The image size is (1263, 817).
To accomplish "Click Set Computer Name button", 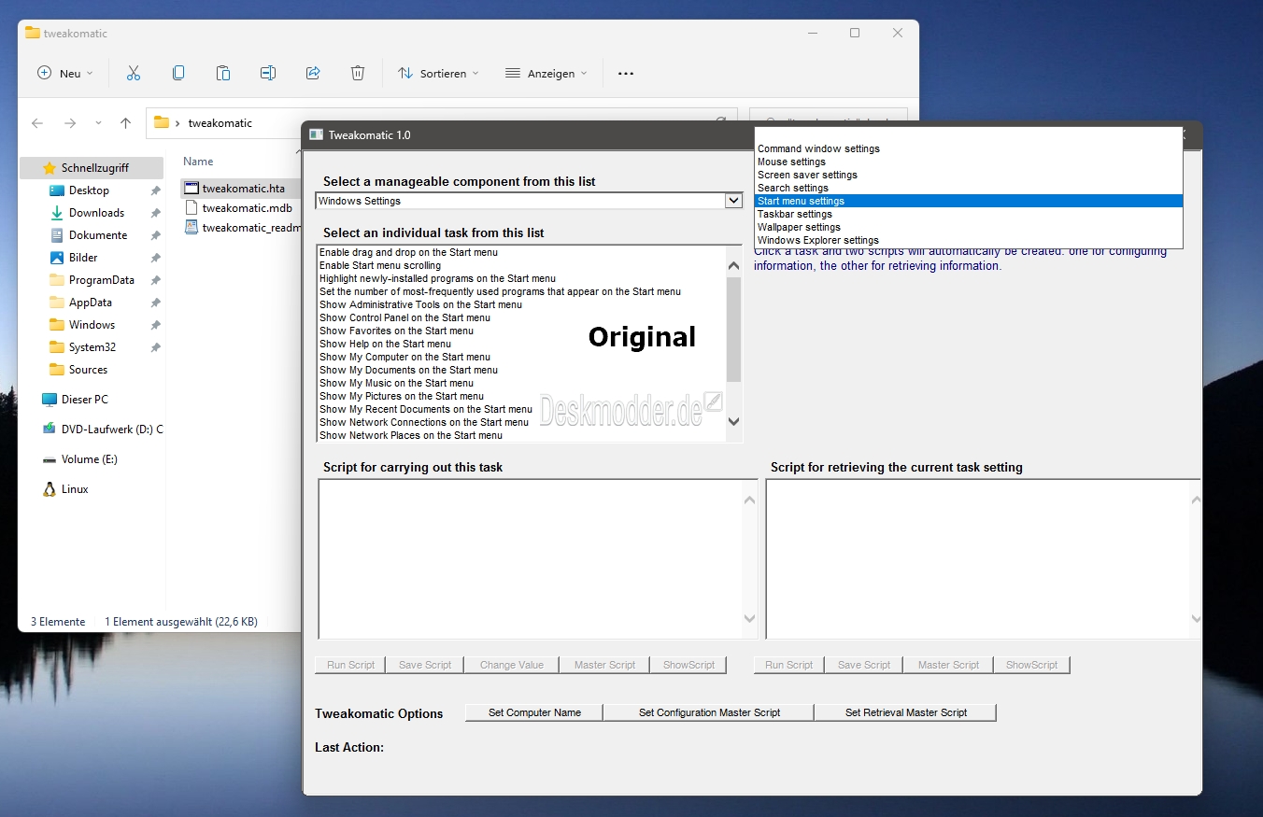I will click(x=534, y=712).
